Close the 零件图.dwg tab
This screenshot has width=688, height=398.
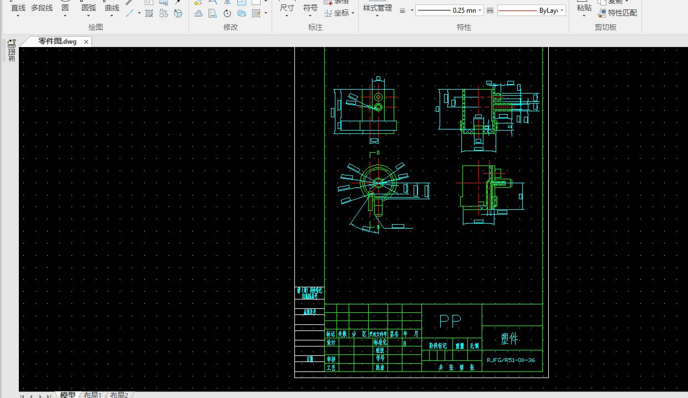pyautogui.click(x=86, y=42)
